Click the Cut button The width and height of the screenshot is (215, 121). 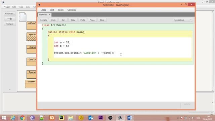coord(63,20)
